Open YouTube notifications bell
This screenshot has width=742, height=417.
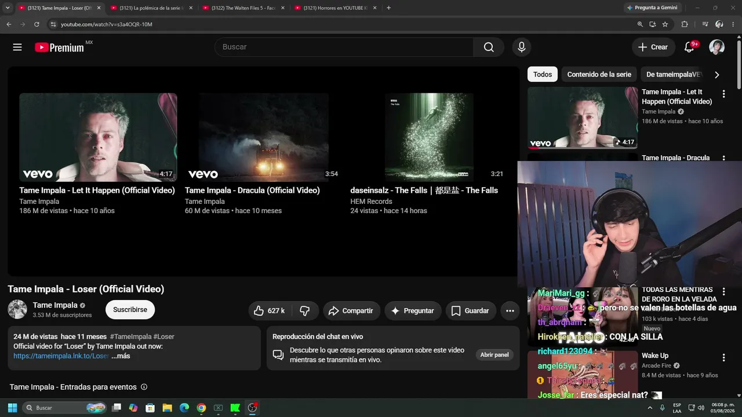pyautogui.click(x=689, y=47)
